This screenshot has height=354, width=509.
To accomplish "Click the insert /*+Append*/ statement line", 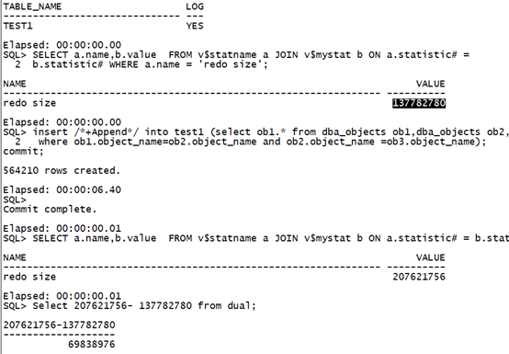I will pos(255,132).
